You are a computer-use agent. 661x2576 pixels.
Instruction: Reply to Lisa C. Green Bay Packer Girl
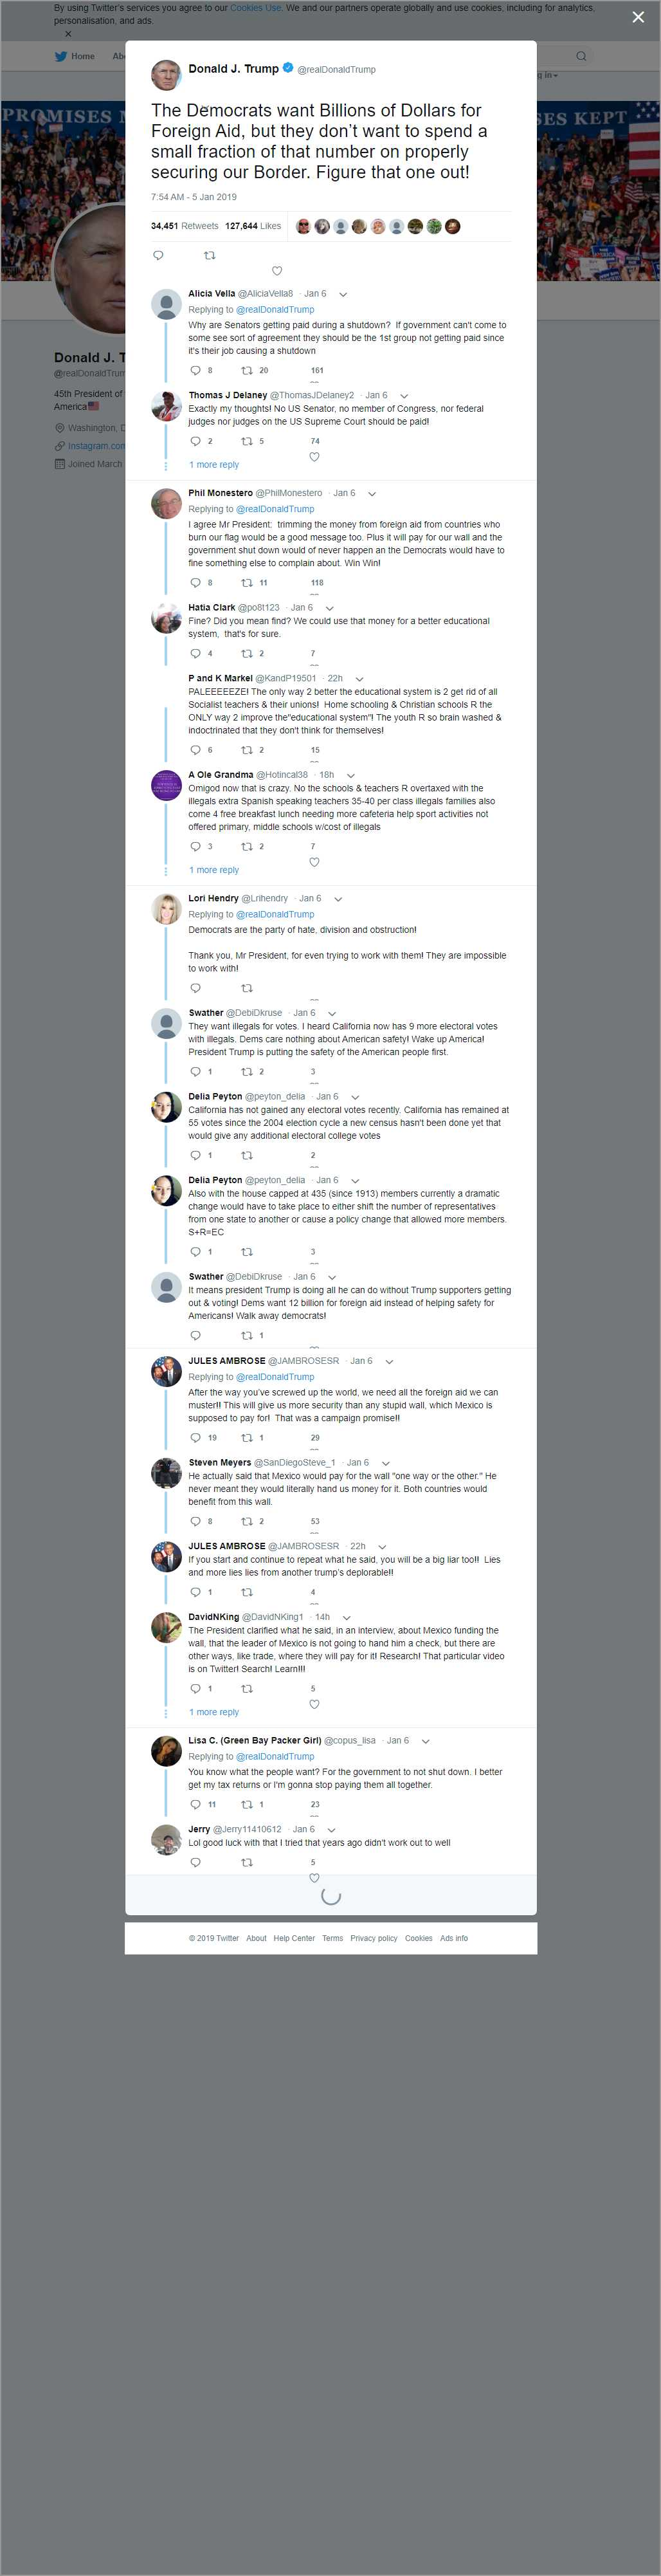pos(195,1805)
